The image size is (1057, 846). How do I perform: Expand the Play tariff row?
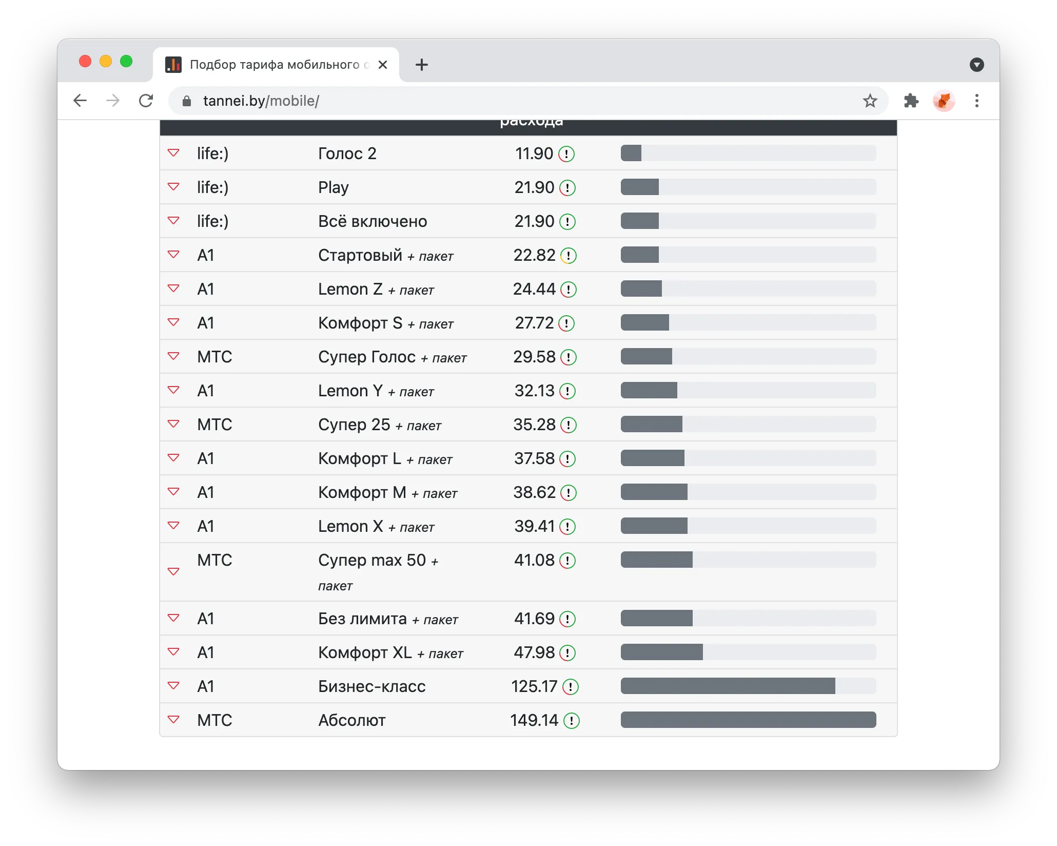click(x=173, y=186)
